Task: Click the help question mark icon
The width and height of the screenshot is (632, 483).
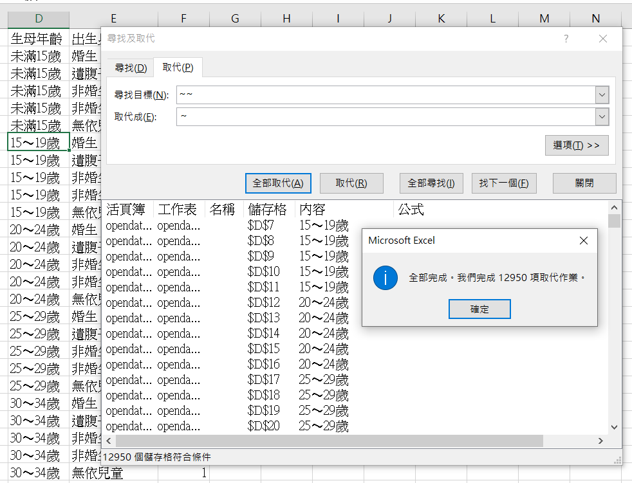Action: pos(566,39)
